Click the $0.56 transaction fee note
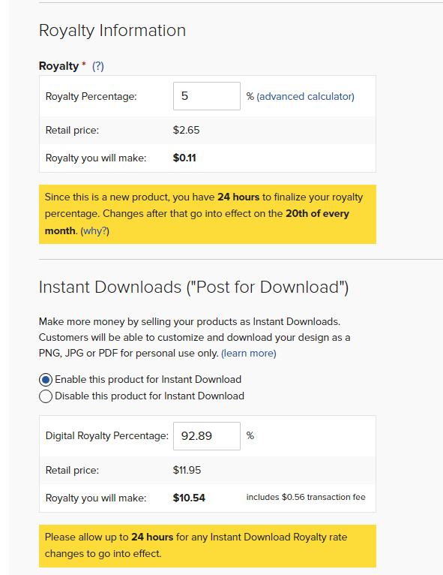Image resolution: width=443 pixels, height=575 pixels. pos(306,497)
